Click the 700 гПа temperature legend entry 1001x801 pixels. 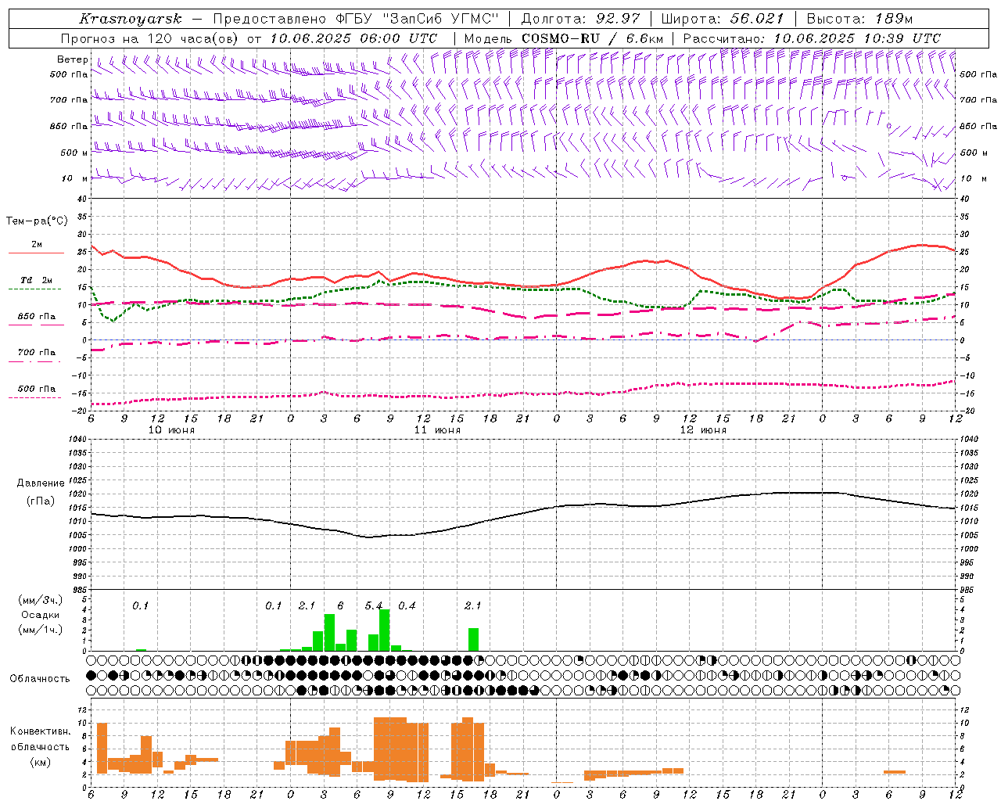pyautogui.click(x=37, y=352)
